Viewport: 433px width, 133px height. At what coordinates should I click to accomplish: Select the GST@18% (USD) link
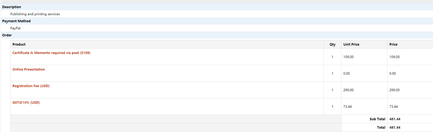click(26, 103)
